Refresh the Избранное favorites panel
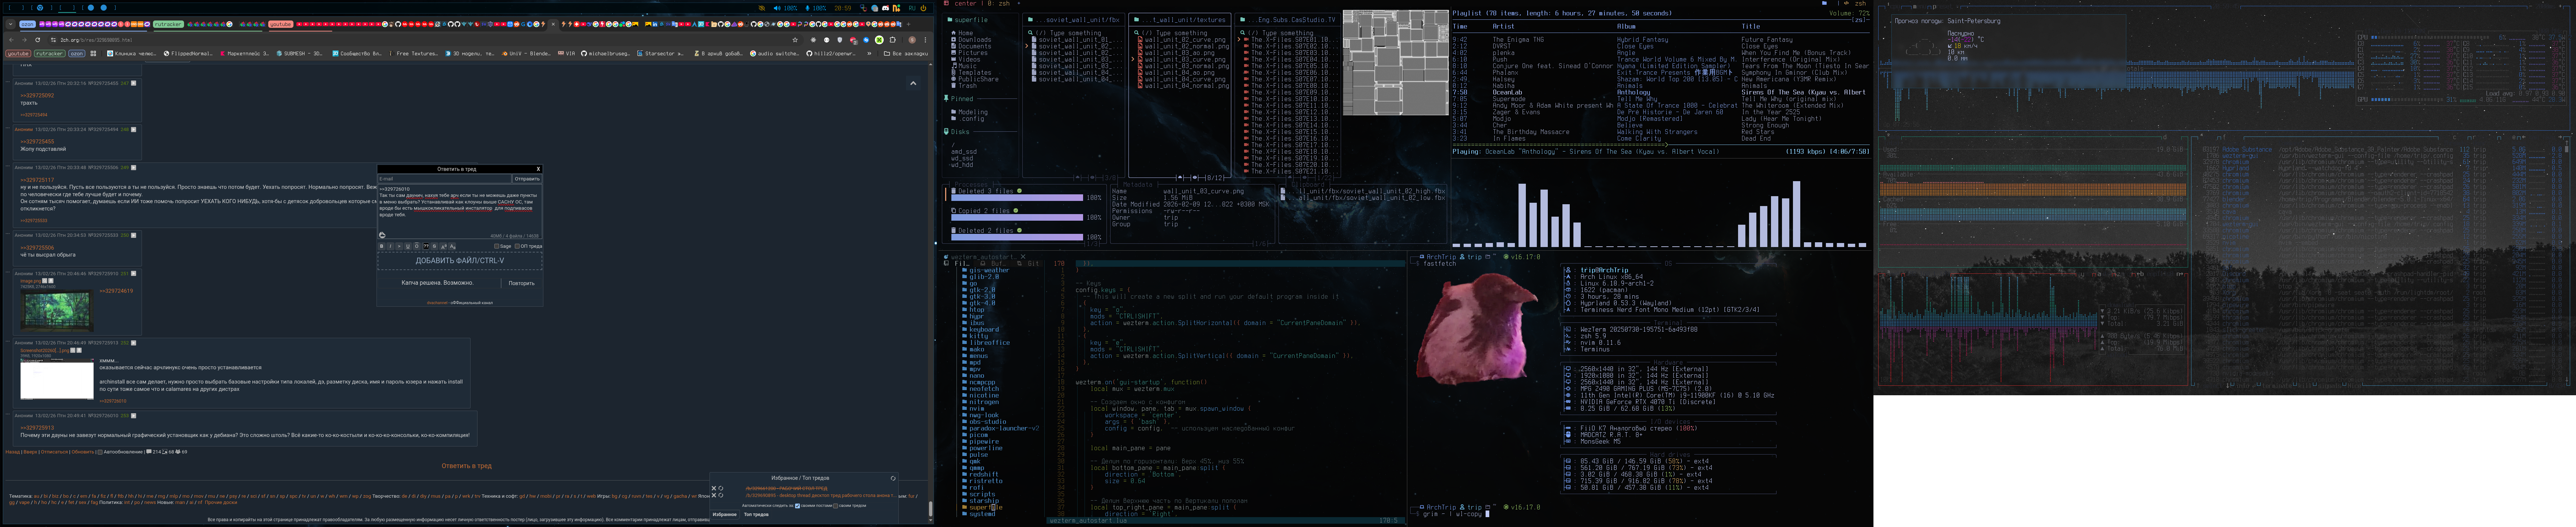This screenshot has height=527, width=2576. click(x=893, y=478)
